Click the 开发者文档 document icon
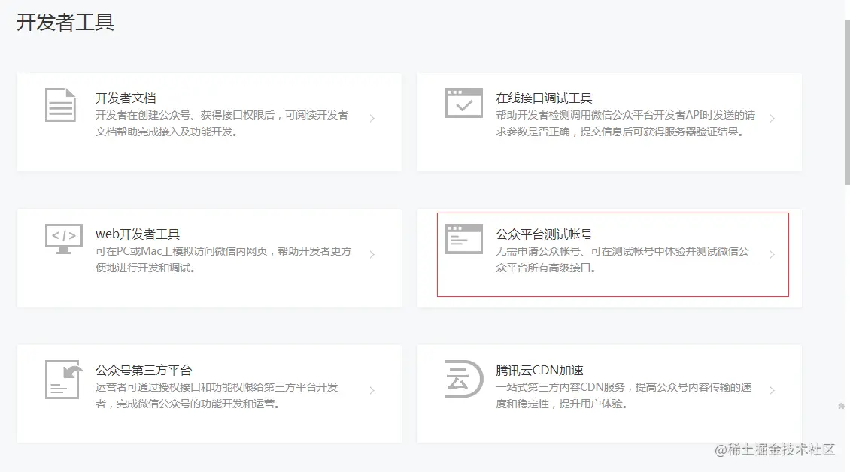 tap(60, 104)
